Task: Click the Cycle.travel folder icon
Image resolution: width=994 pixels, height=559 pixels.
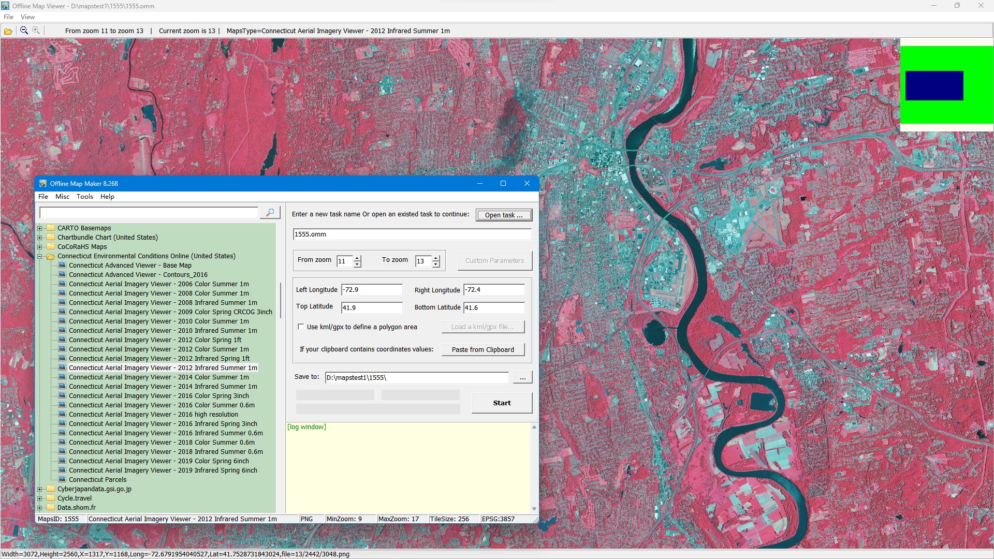Action: click(51, 498)
